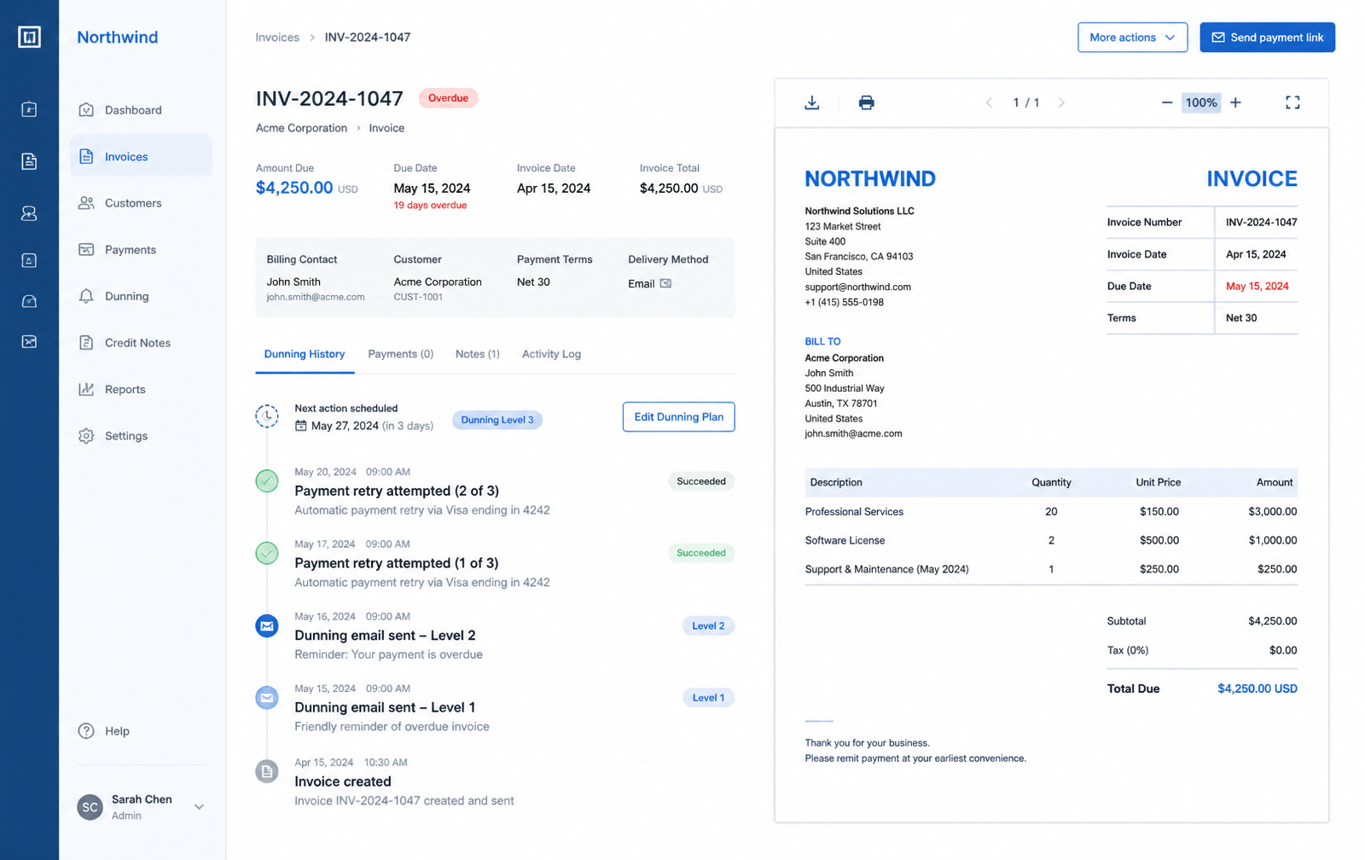Image resolution: width=1365 pixels, height=860 pixels.
Task: Click the Overdue status badge
Action: 448,98
